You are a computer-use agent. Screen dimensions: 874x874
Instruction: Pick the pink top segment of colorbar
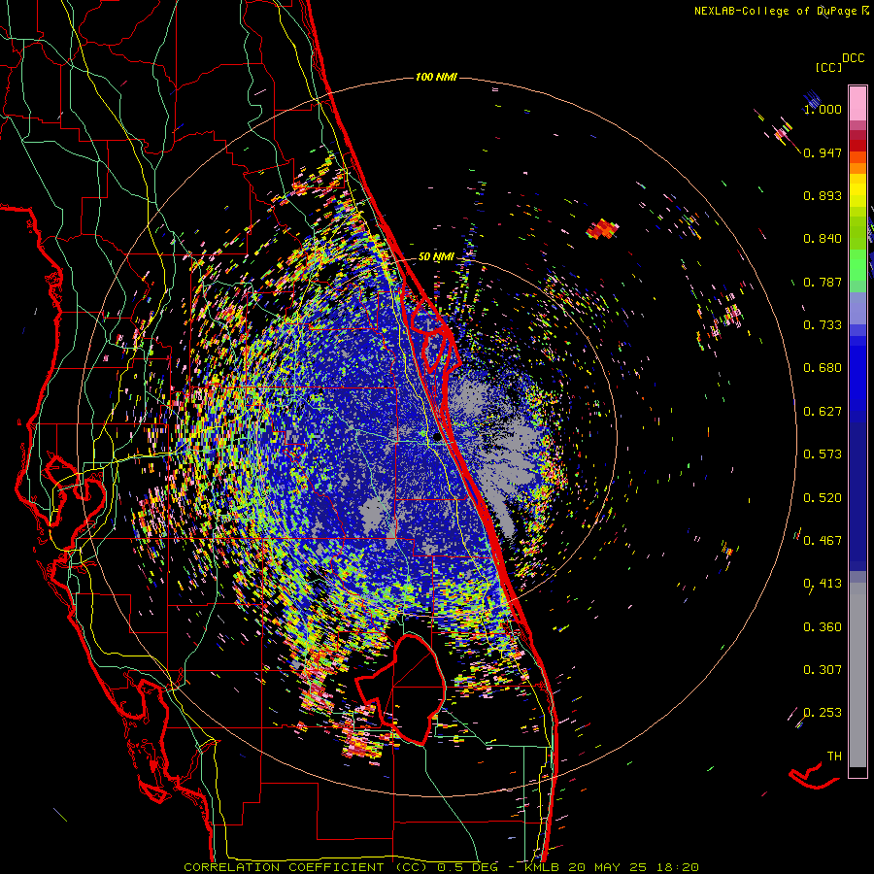857,103
